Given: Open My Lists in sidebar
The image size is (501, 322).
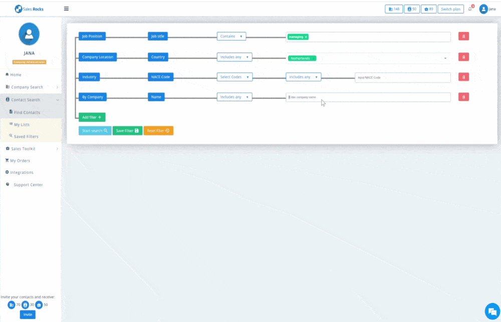Looking at the screenshot, I should coord(22,124).
